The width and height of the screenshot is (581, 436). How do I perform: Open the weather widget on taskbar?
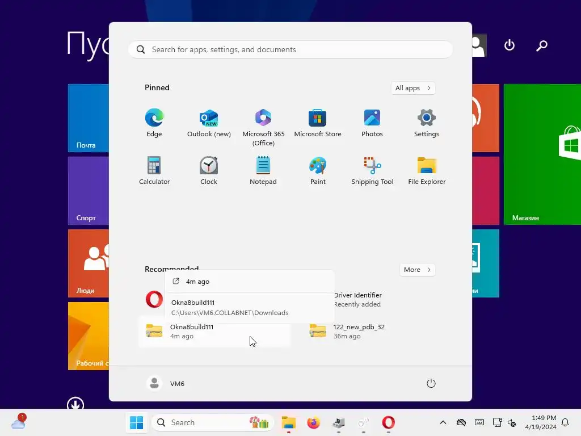pyautogui.click(x=19, y=422)
